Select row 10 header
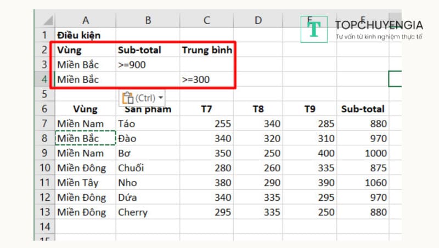Viewport: 439px width, 248px height. coord(44,168)
